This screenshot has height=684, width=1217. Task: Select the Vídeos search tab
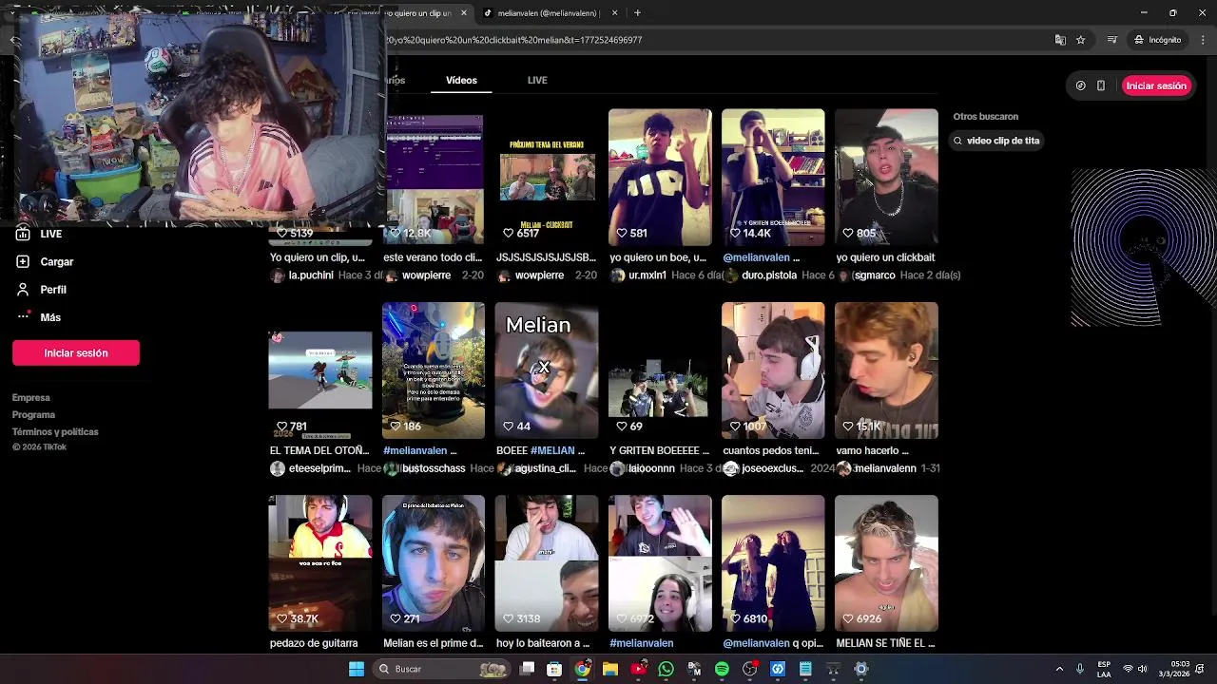tap(461, 80)
